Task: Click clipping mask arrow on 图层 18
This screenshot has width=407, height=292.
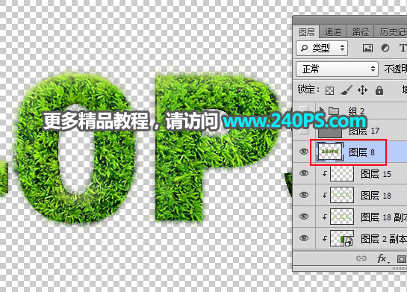Action: click(x=324, y=195)
